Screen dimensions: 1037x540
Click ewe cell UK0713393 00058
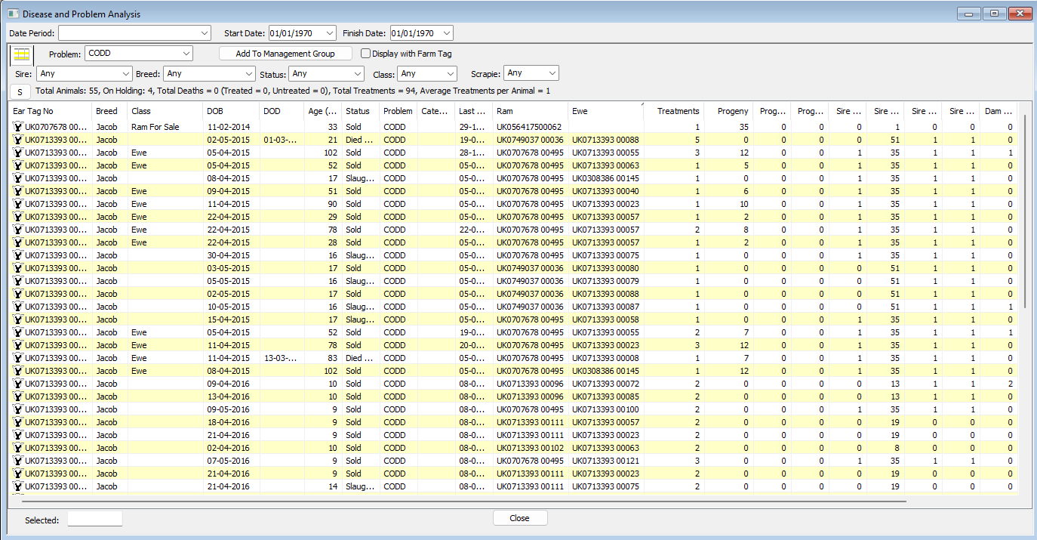point(605,319)
